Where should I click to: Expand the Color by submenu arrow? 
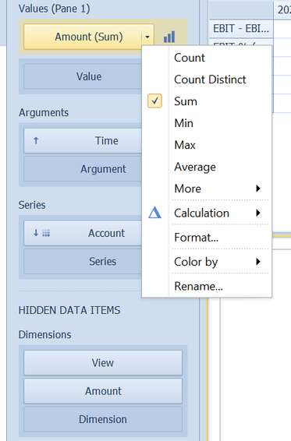257,262
